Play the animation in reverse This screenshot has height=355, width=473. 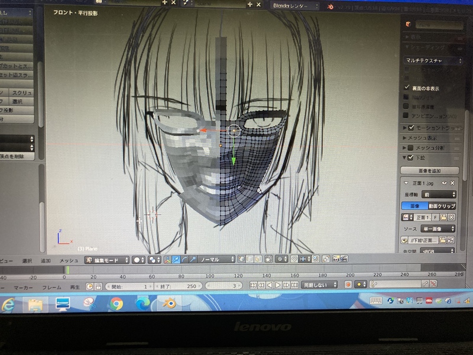pyautogui.click(x=270, y=285)
